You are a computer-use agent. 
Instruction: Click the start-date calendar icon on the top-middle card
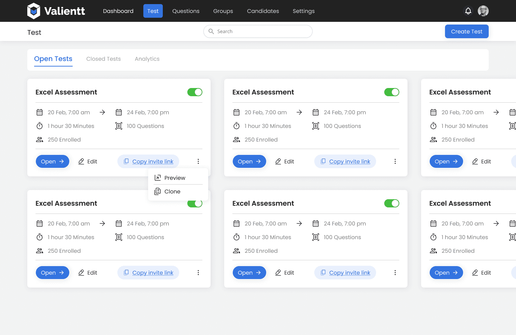236,112
